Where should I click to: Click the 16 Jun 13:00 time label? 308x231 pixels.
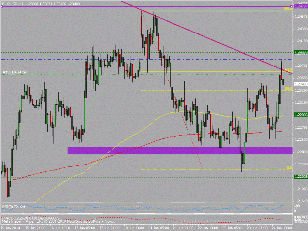60,228
